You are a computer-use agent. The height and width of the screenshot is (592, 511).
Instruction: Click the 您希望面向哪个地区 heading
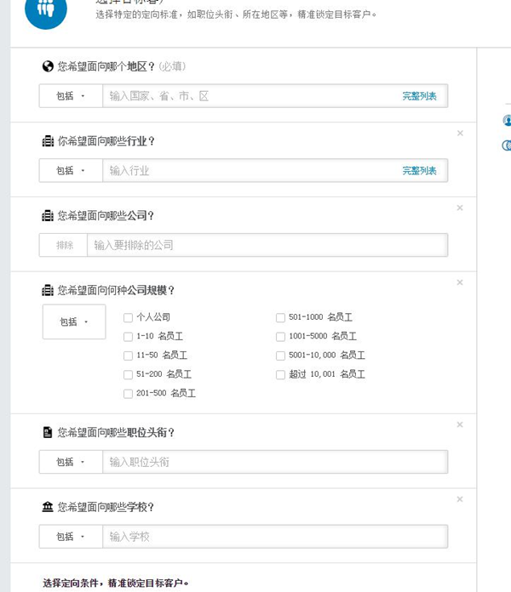[x=106, y=66]
